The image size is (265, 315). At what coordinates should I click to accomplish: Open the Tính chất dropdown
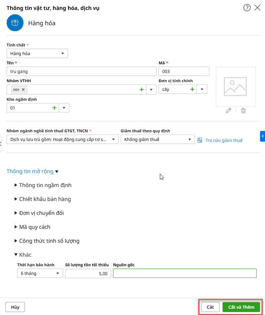(63, 53)
